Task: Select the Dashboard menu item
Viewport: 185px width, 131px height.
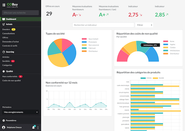Action: click(x=21, y=19)
